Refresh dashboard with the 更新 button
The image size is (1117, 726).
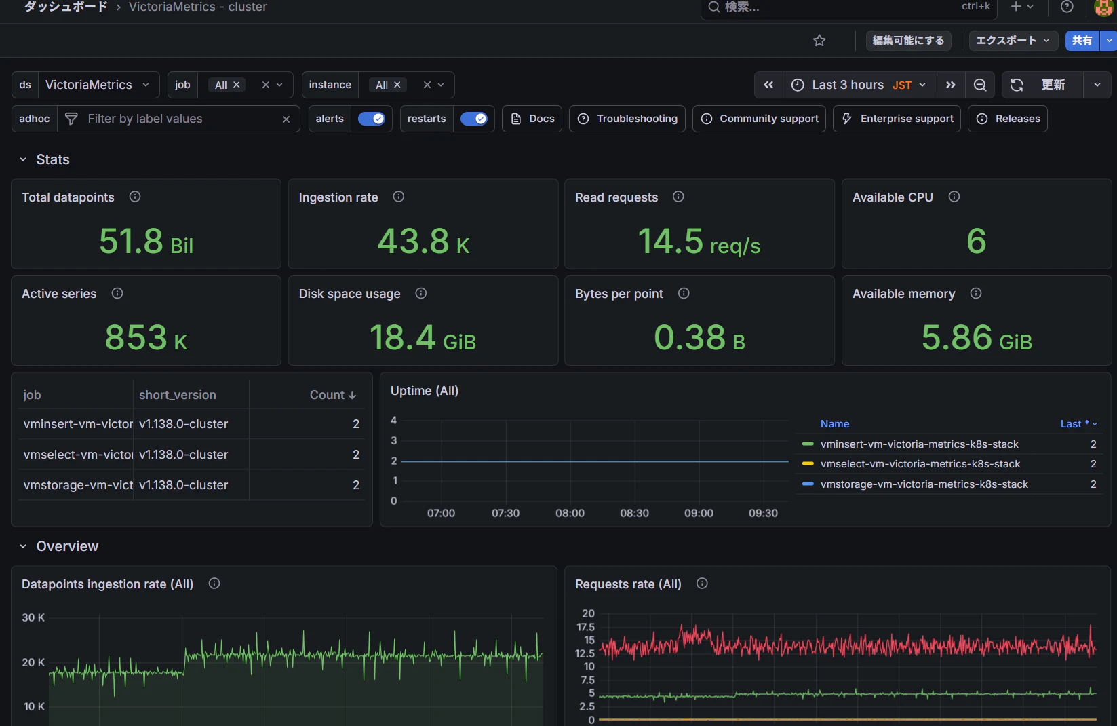tap(1042, 85)
